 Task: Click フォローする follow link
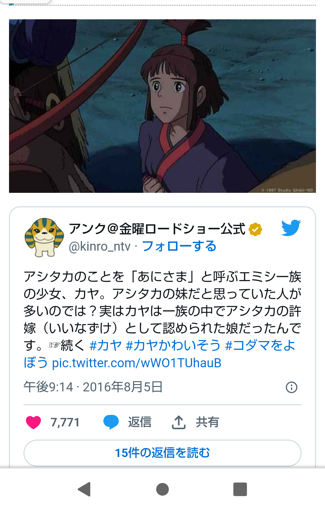pyautogui.click(x=179, y=246)
